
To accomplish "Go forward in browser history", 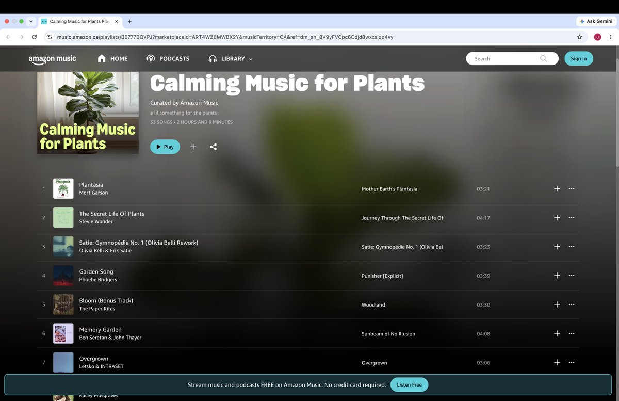I will pyautogui.click(x=21, y=37).
